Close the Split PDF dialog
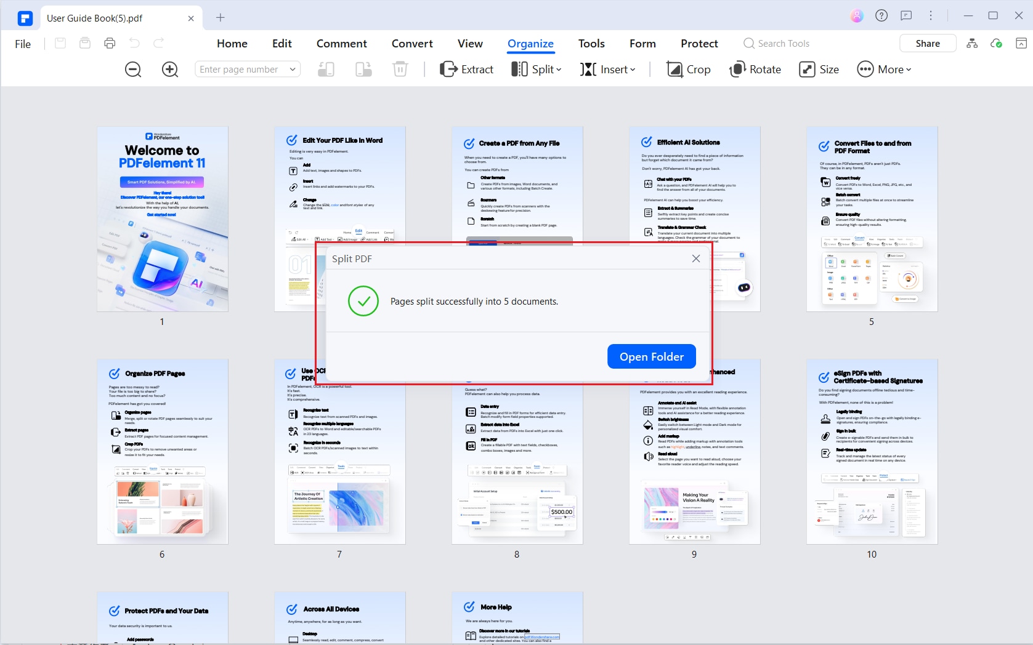 tap(696, 258)
